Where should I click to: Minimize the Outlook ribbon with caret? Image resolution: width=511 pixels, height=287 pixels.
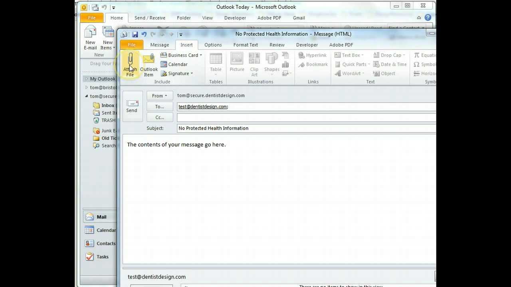tap(419, 18)
